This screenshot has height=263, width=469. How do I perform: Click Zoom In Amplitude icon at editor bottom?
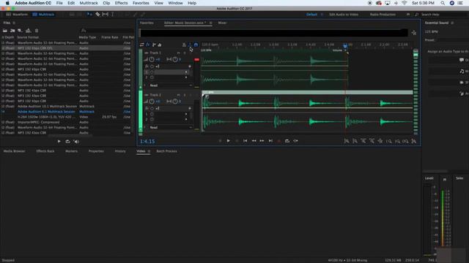347,141
